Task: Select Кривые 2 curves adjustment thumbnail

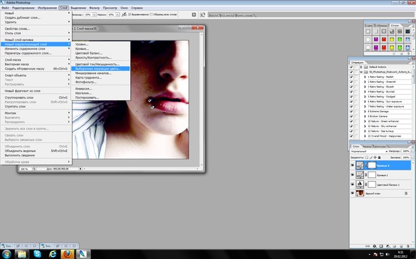Action: coord(360,165)
